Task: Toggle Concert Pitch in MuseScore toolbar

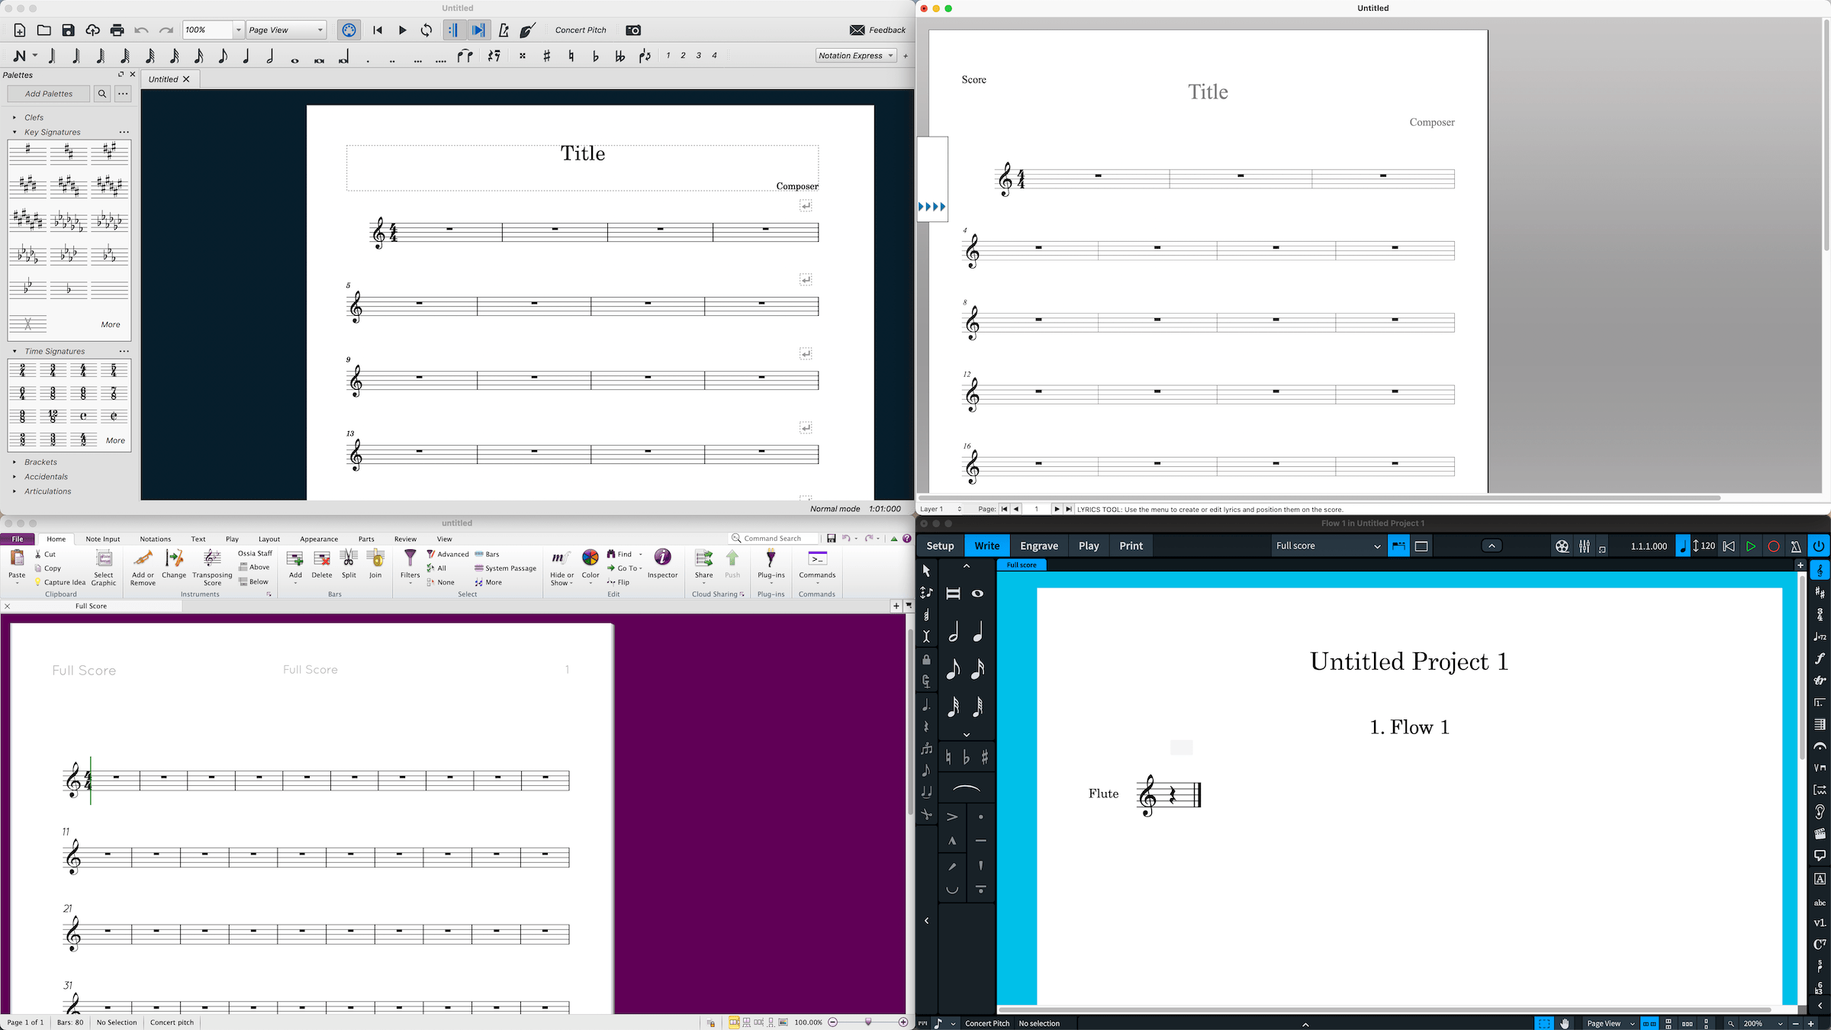Action: [x=581, y=31]
